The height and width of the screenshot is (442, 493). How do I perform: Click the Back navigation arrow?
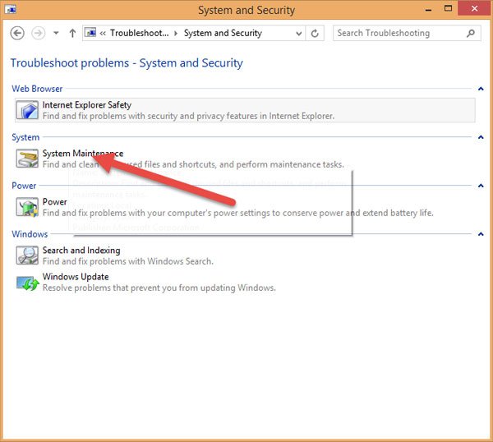[17, 33]
